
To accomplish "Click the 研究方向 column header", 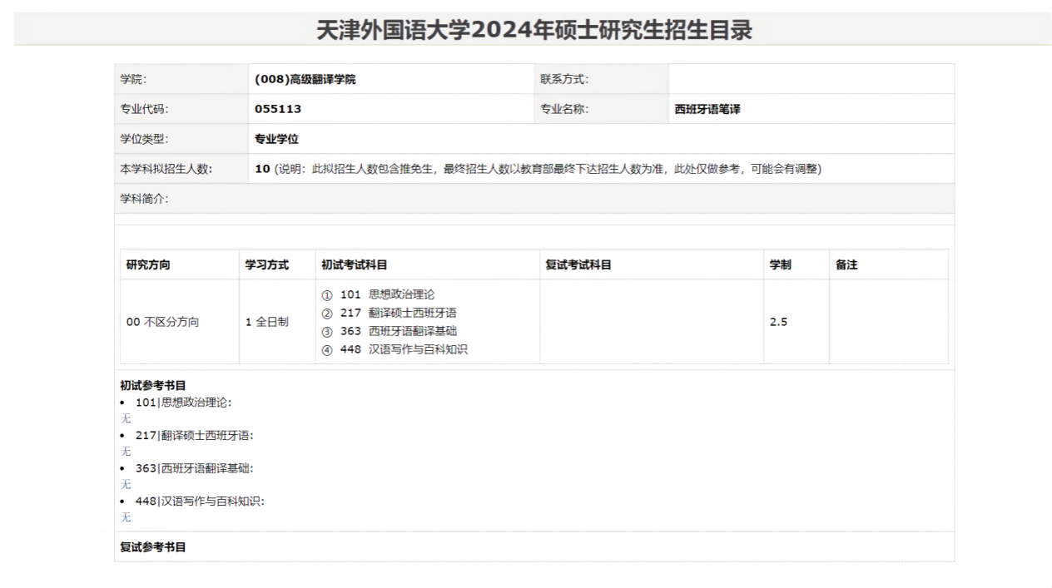I will click(148, 264).
